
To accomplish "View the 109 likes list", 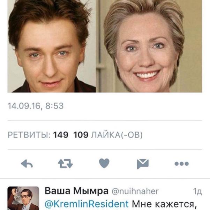I will [108, 135].
